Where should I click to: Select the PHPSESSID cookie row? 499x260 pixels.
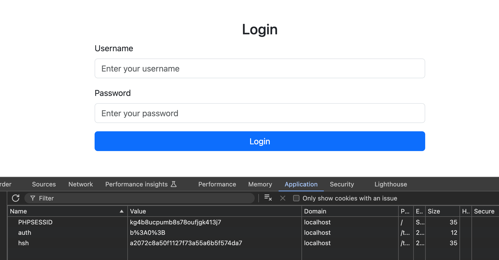35,222
